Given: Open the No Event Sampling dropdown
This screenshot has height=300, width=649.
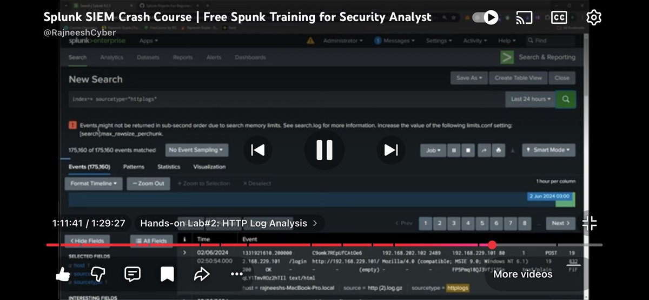Looking at the screenshot, I should [197, 150].
